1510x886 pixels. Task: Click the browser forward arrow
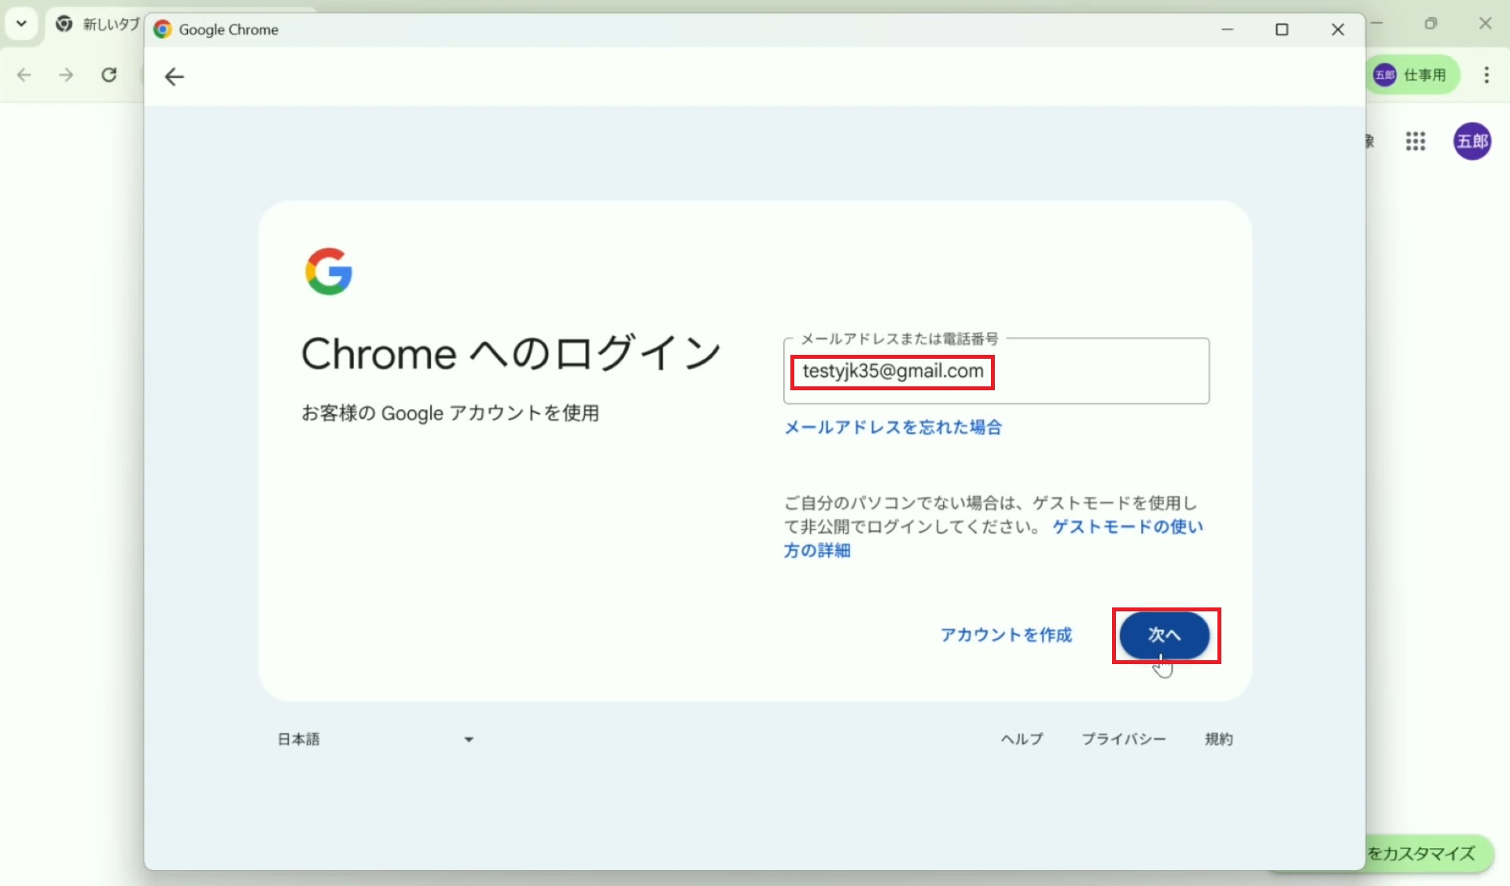pyautogui.click(x=66, y=75)
